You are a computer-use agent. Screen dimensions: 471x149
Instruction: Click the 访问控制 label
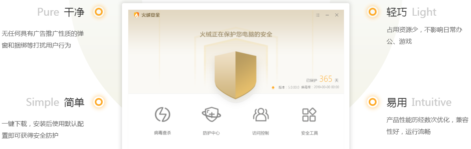tap(261, 133)
